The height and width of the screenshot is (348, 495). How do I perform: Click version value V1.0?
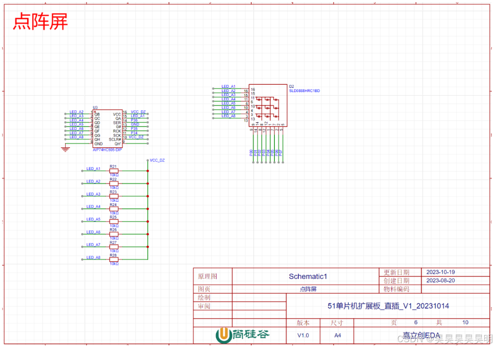(x=303, y=336)
